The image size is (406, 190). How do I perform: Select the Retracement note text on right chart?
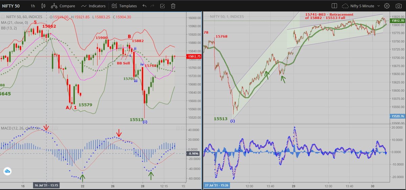[x=329, y=16]
